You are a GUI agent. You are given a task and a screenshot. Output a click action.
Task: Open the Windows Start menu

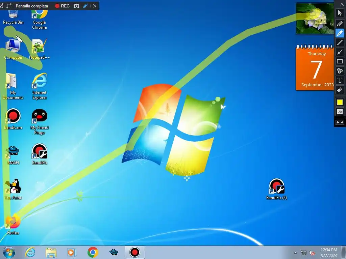click(x=9, y=252)
